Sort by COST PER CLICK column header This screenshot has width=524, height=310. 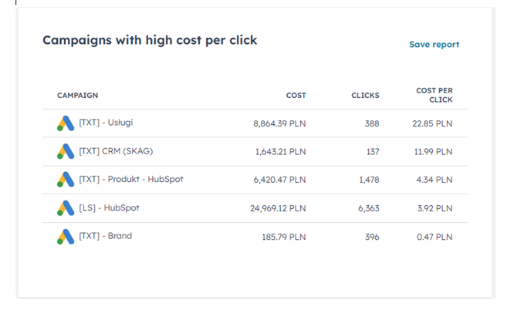[434, 95]
